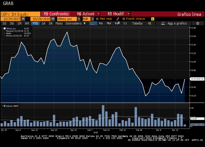Click the start date field 12/29/2017
Viewport: 205px width, 147px height.
point(11,19)
